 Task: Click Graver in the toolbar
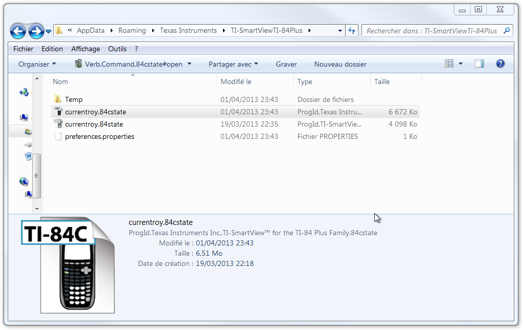(286, 64)
